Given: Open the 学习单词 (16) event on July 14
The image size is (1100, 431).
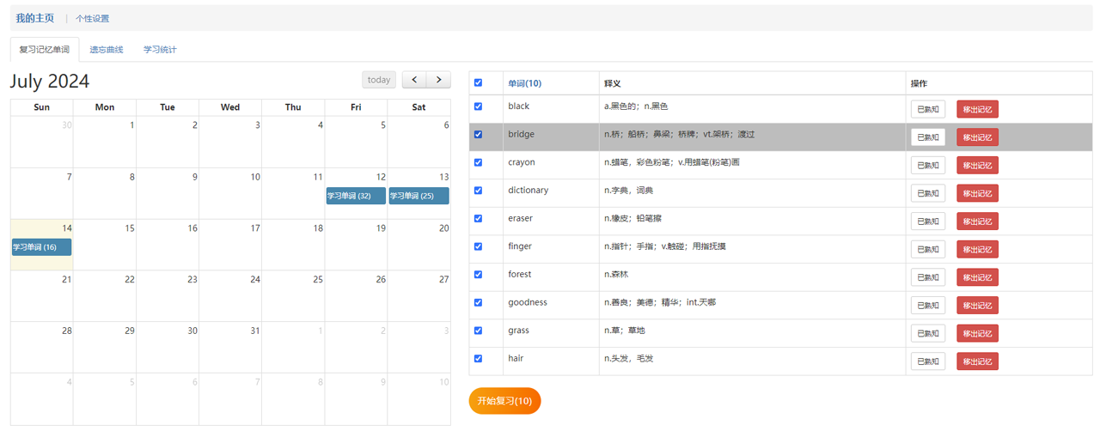Looking at the screenshot, I should point(41,247).
